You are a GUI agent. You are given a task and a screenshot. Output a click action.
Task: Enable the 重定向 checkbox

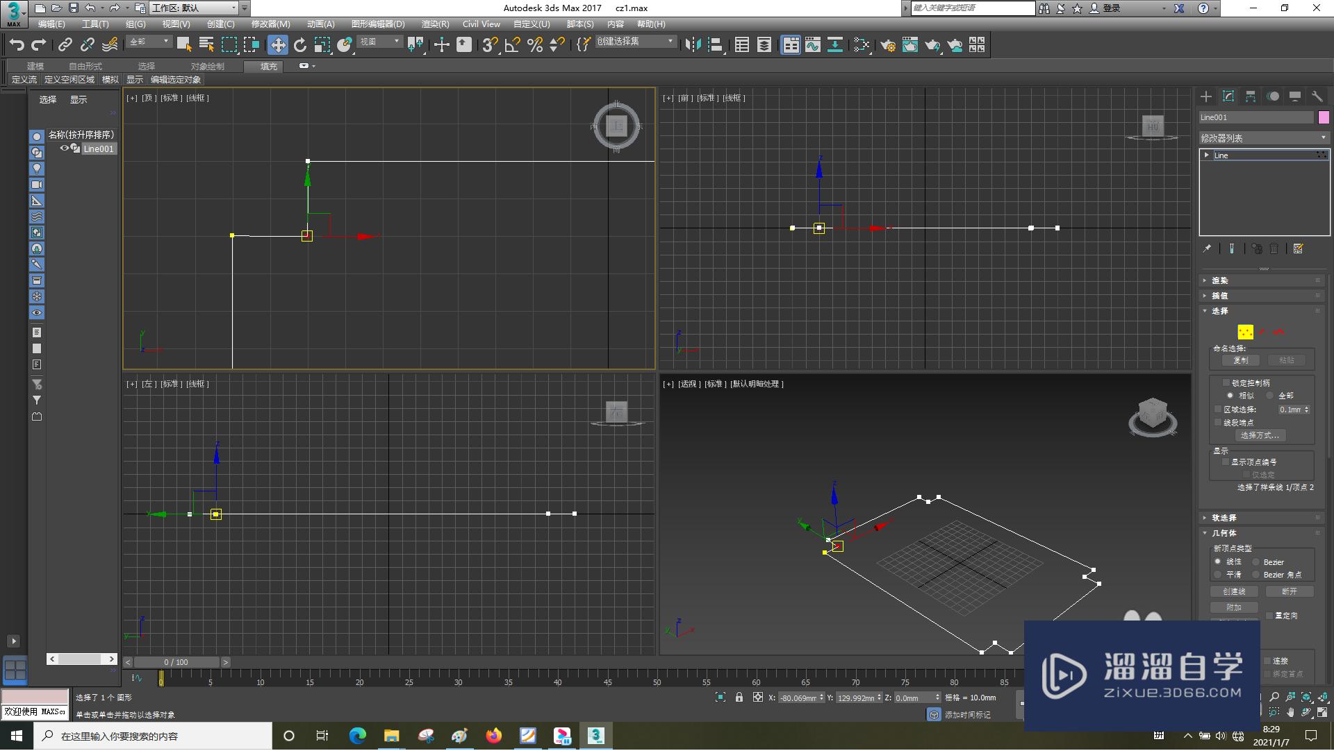tap(1269, 616)
